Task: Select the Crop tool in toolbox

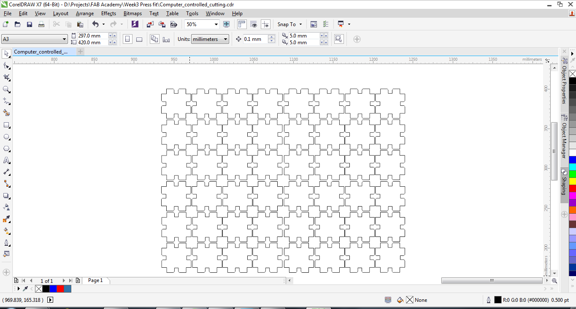Action: click(x=6, y=78)
